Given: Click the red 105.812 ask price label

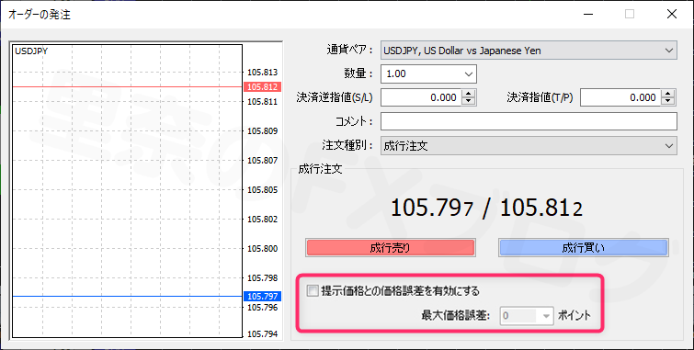Looking at the screenshot, I should click(x=262, y=87).
